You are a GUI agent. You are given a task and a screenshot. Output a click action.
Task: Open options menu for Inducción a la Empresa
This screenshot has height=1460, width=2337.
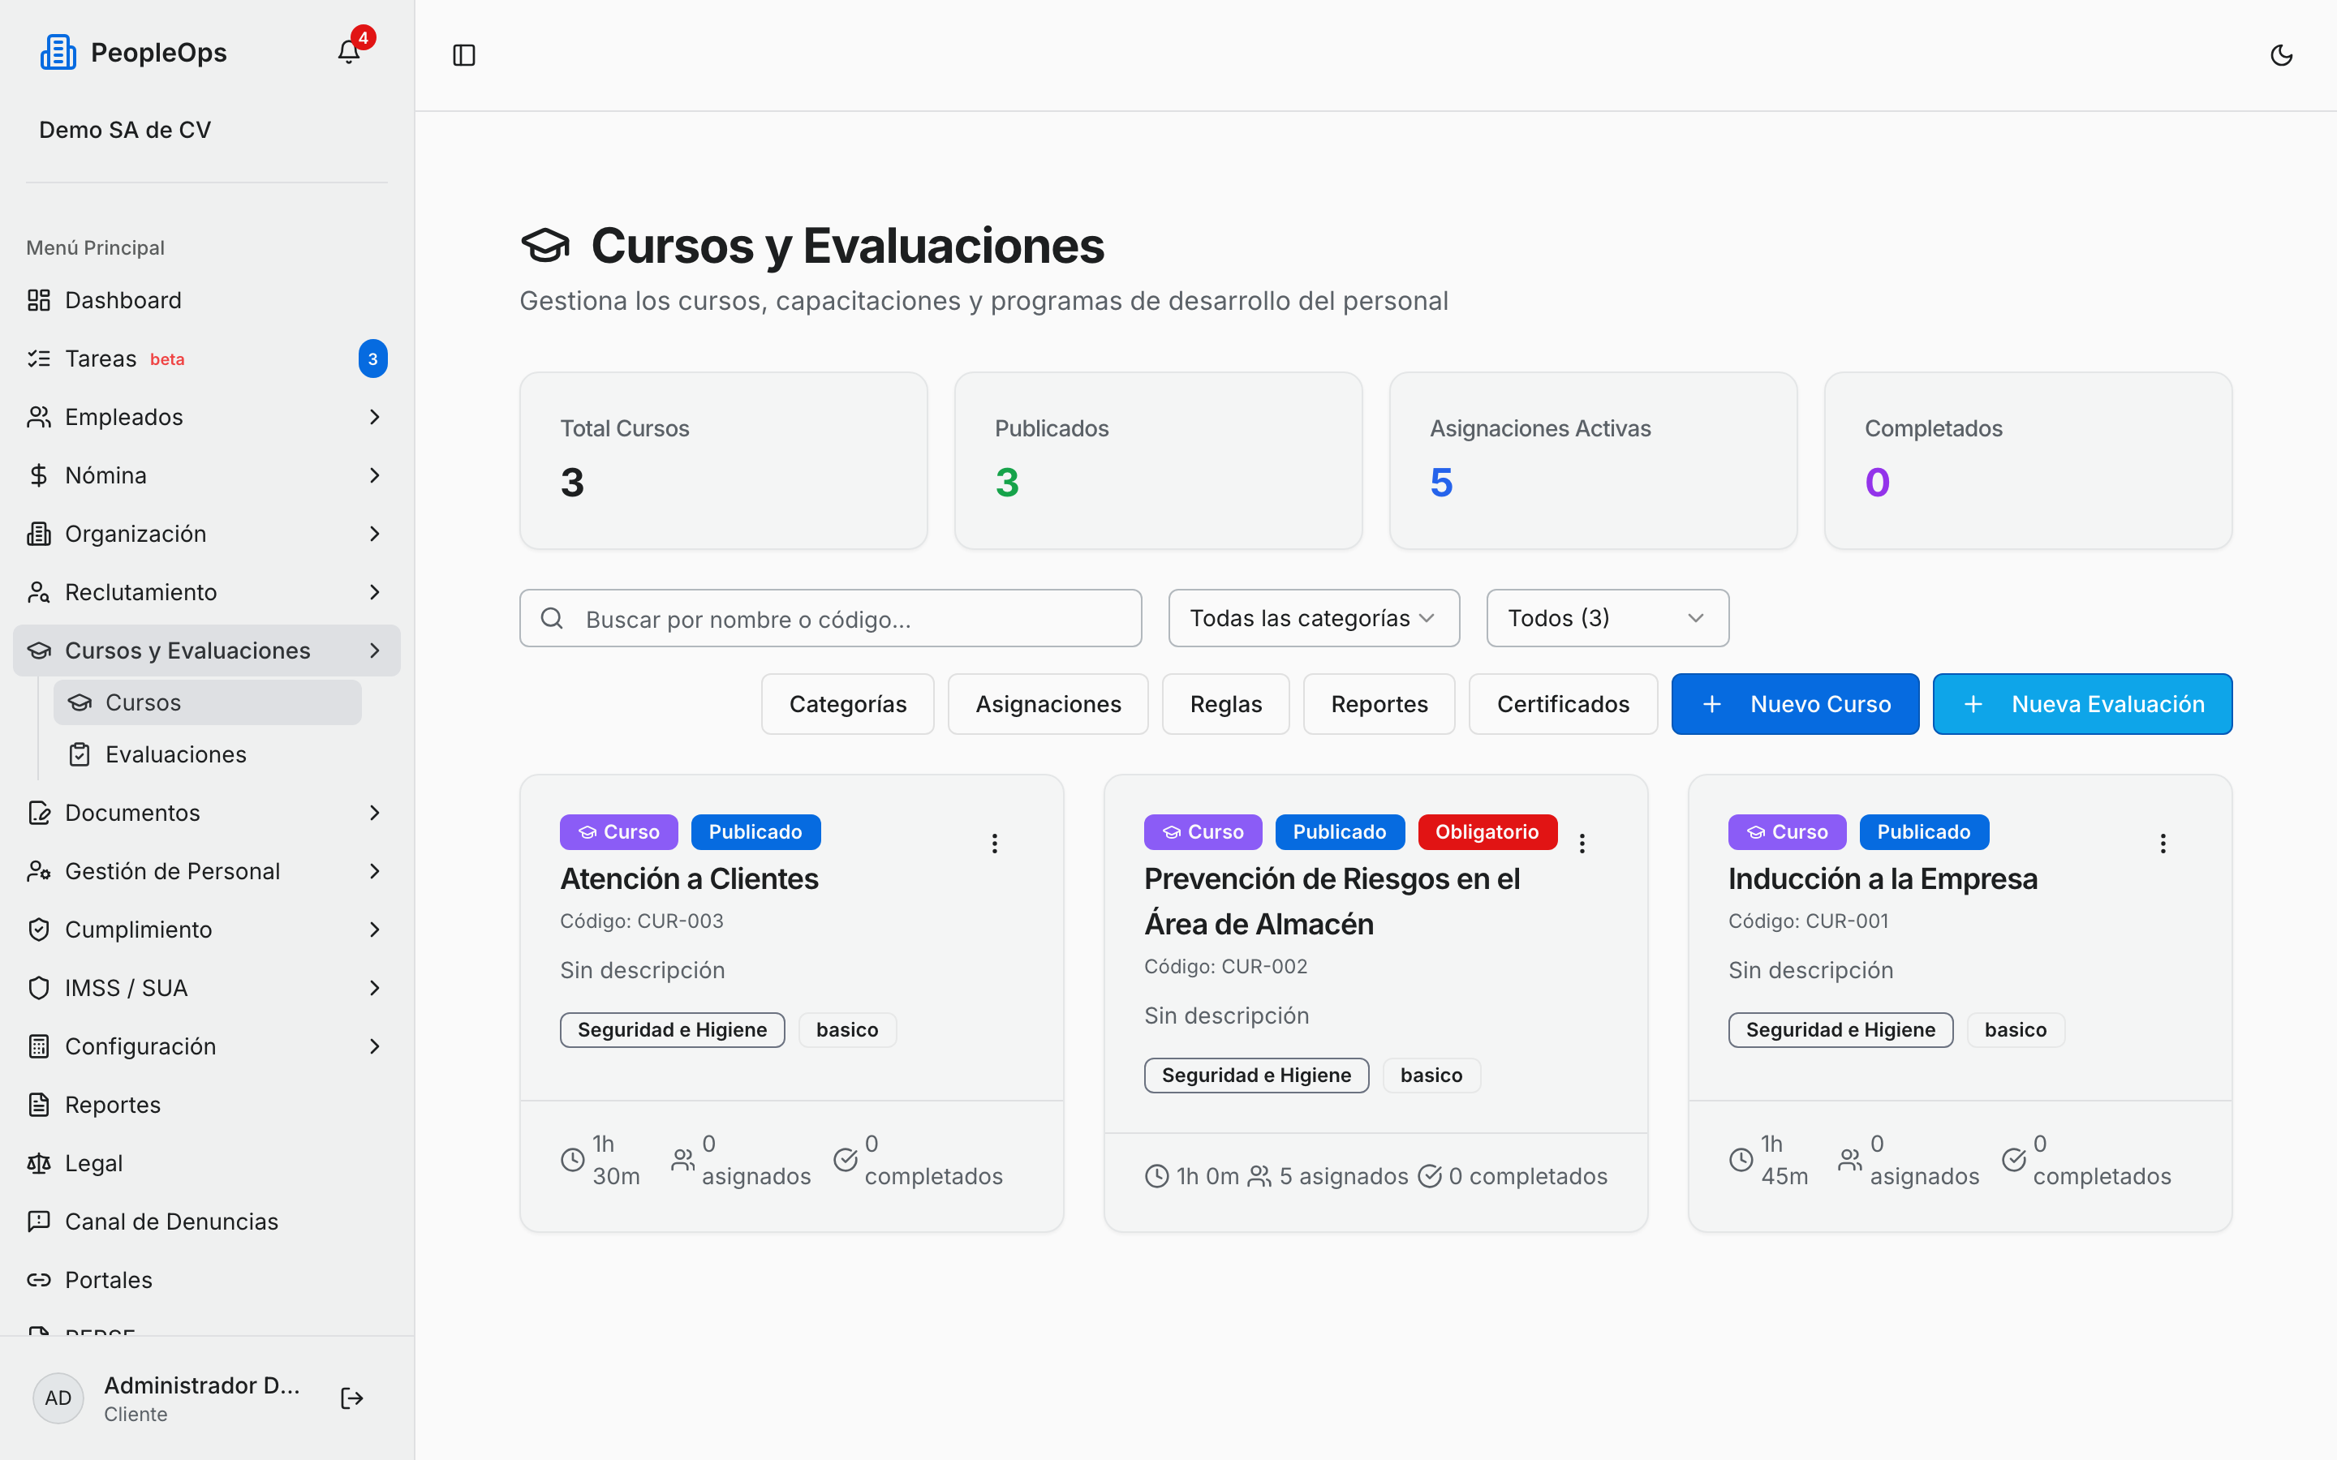tap(2163, 843)
